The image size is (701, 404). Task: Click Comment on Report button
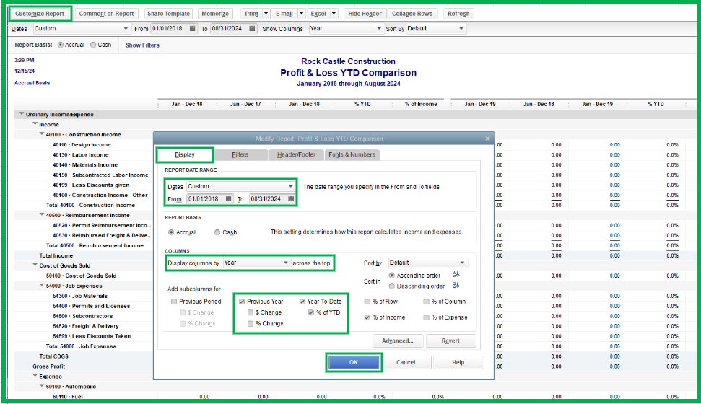click(x=106, y=14)
